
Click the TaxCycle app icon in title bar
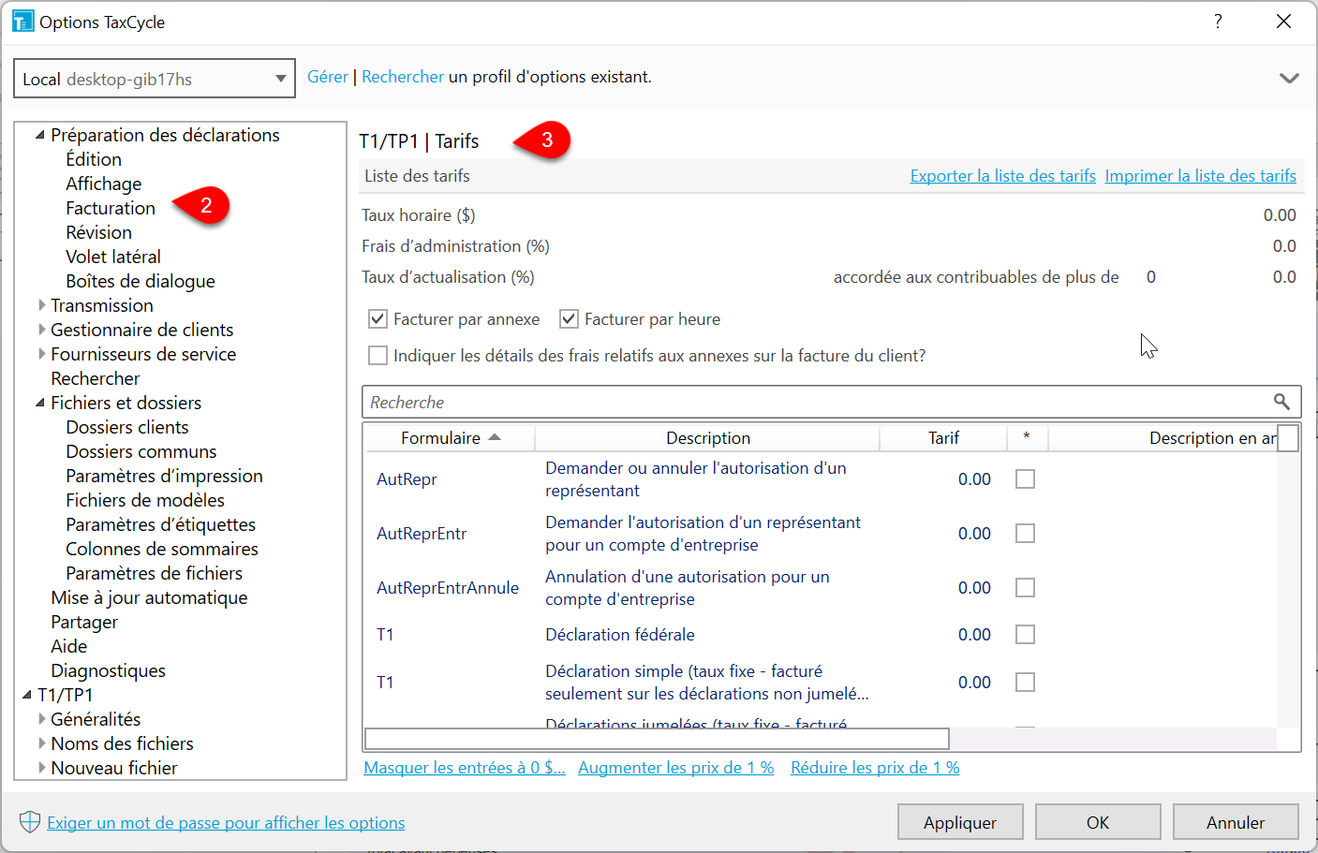pos(22,22)
